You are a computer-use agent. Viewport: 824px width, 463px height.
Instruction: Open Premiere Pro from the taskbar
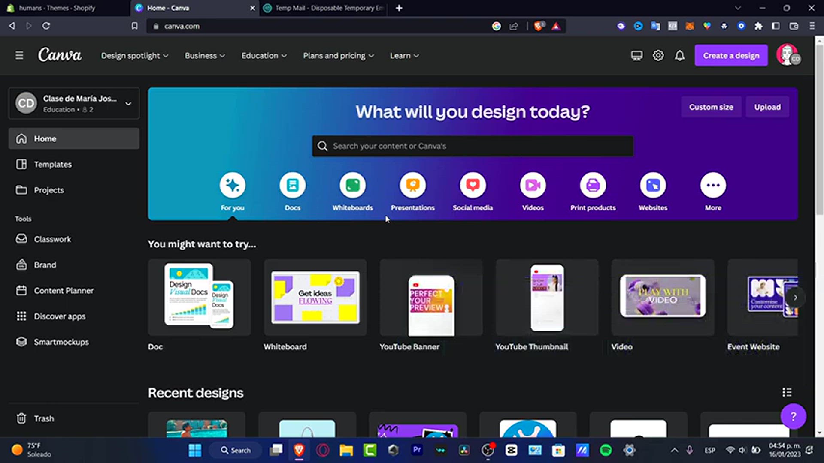[417, 450]
